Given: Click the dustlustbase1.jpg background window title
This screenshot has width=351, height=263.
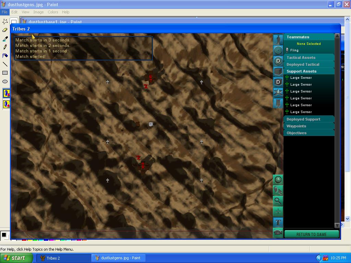Looking at the screenshot, I should [55, 22].
